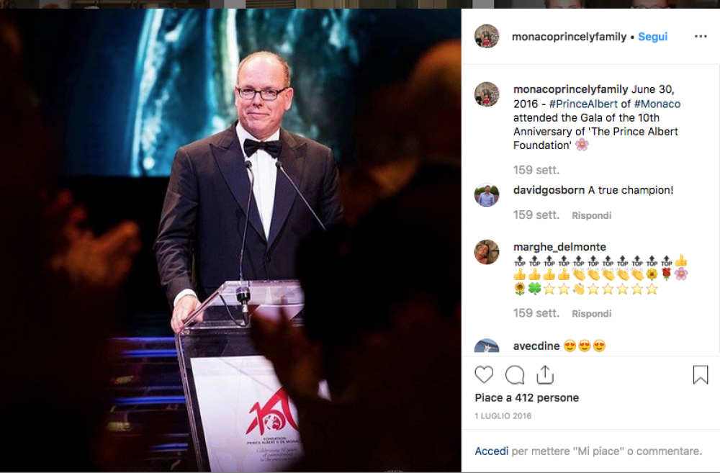This screenshot has height=473, width=720.
Task: Open monacoprincelyfamily username in header
Action: (569, 37)
